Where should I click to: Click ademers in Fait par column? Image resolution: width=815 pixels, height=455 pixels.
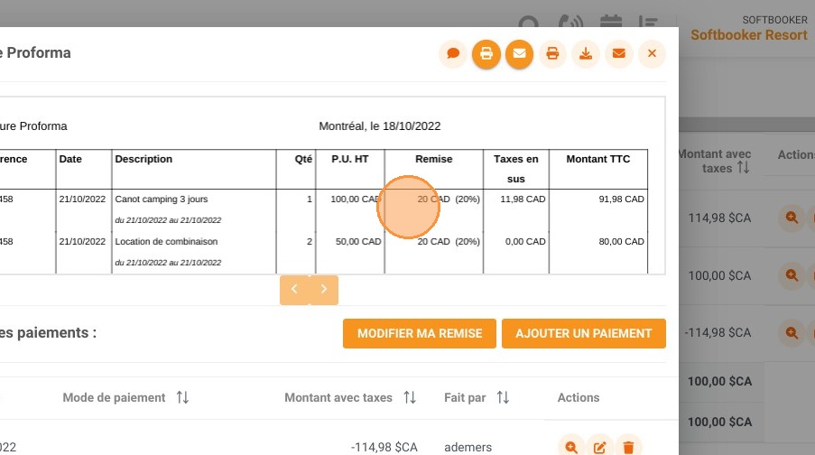point(468,447)
